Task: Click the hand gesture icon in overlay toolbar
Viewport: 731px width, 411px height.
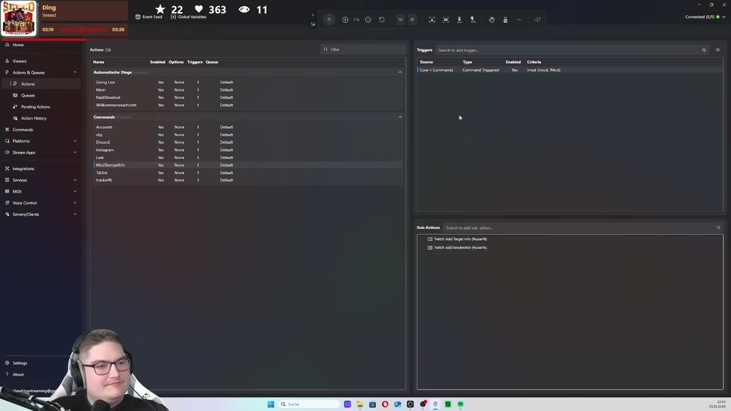Action: click(x=491, y=19)
